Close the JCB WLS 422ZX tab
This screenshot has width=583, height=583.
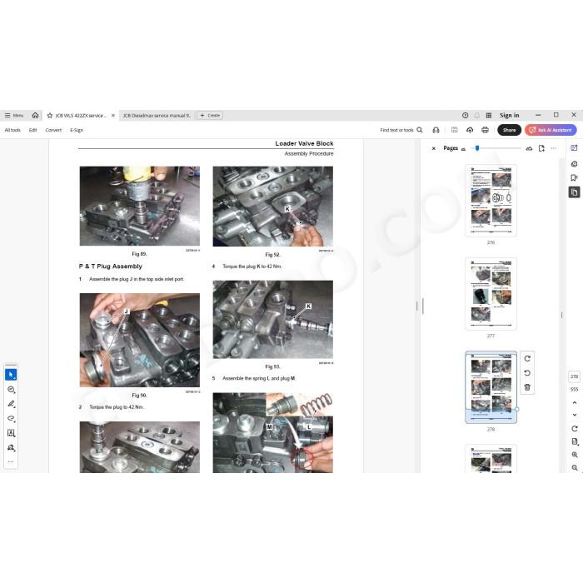(x=113, y=115)
